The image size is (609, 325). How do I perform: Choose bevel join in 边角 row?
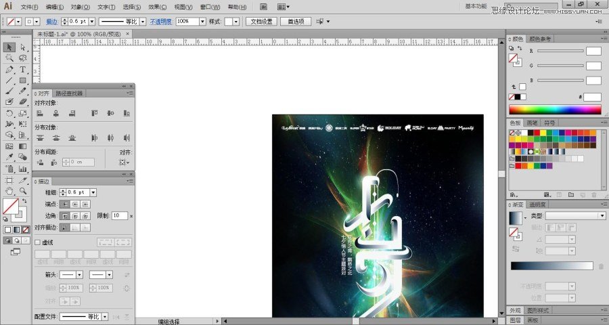(x=85, y=216)
